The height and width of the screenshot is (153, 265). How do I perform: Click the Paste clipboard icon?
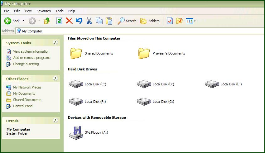click(x=109, y=21)
